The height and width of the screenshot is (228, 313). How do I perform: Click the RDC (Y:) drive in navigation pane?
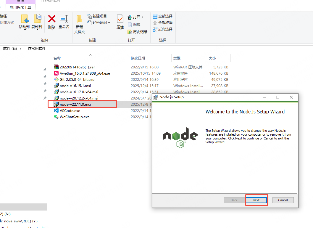click(x=19, y=221)
